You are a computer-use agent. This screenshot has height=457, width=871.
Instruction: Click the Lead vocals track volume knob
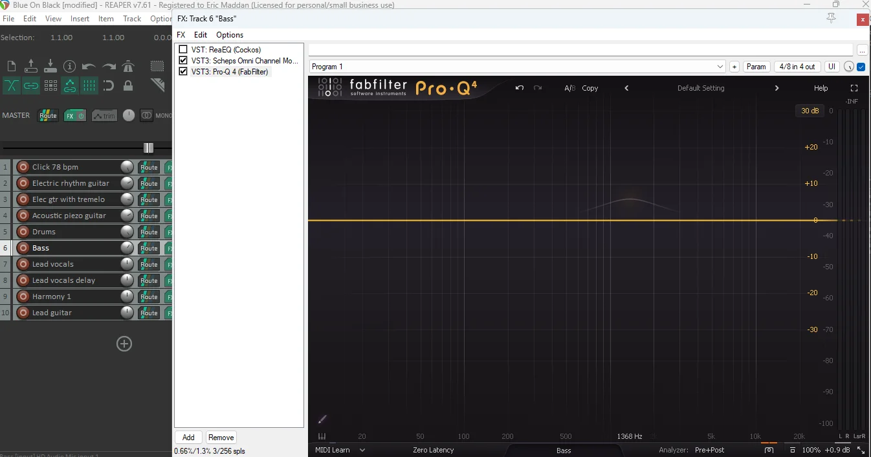tap(127, 264)
